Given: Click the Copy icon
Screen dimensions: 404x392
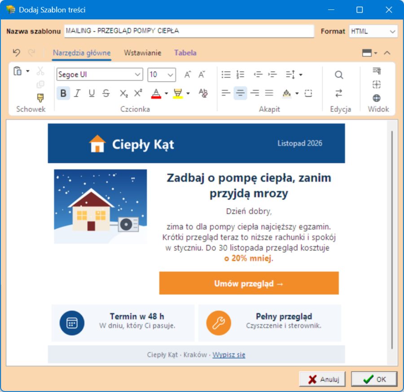Looking at the screenshot, I should tap(40, 85).
